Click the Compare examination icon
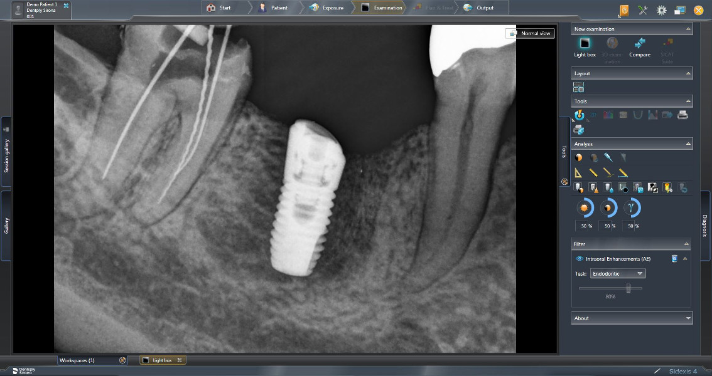The height and width of the screenshot is (376, 712). pos(639,44)
